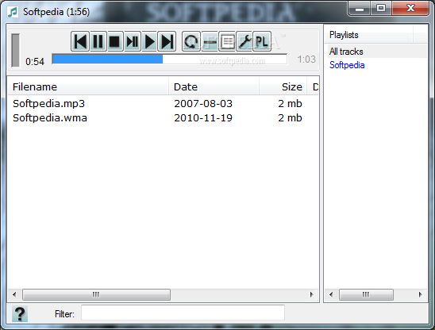Toggle the PL playlist panel button
Screen dimensions: 435x330
262,41
